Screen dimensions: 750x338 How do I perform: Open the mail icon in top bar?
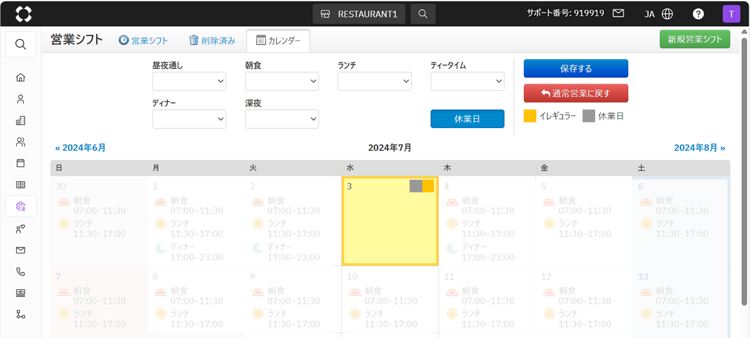tap(618, 13)
